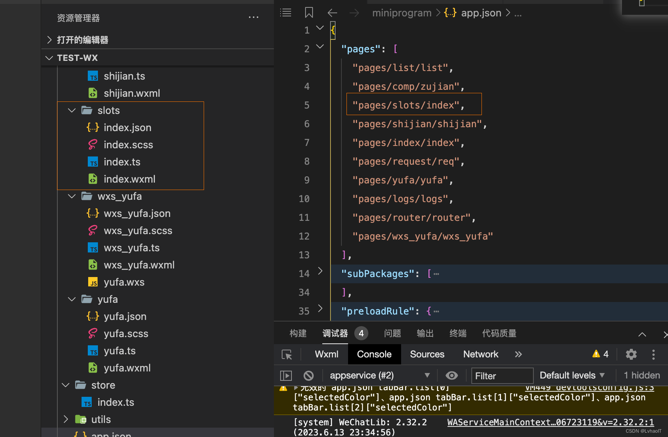Screen dimensions: 668x437
Task: Click app.json in breadcrumb
Action: (x=481, y=13)
